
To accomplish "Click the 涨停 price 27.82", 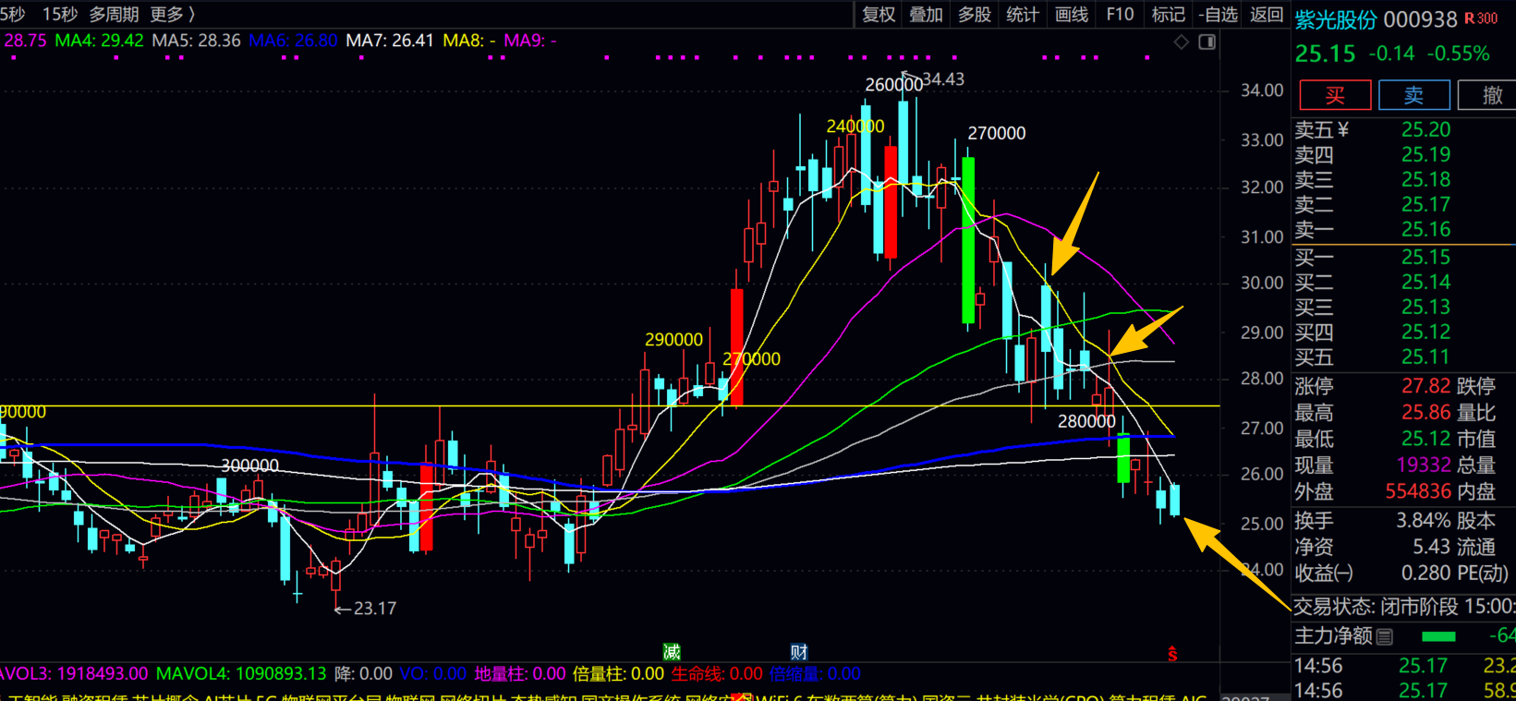I will (1425, 386).
